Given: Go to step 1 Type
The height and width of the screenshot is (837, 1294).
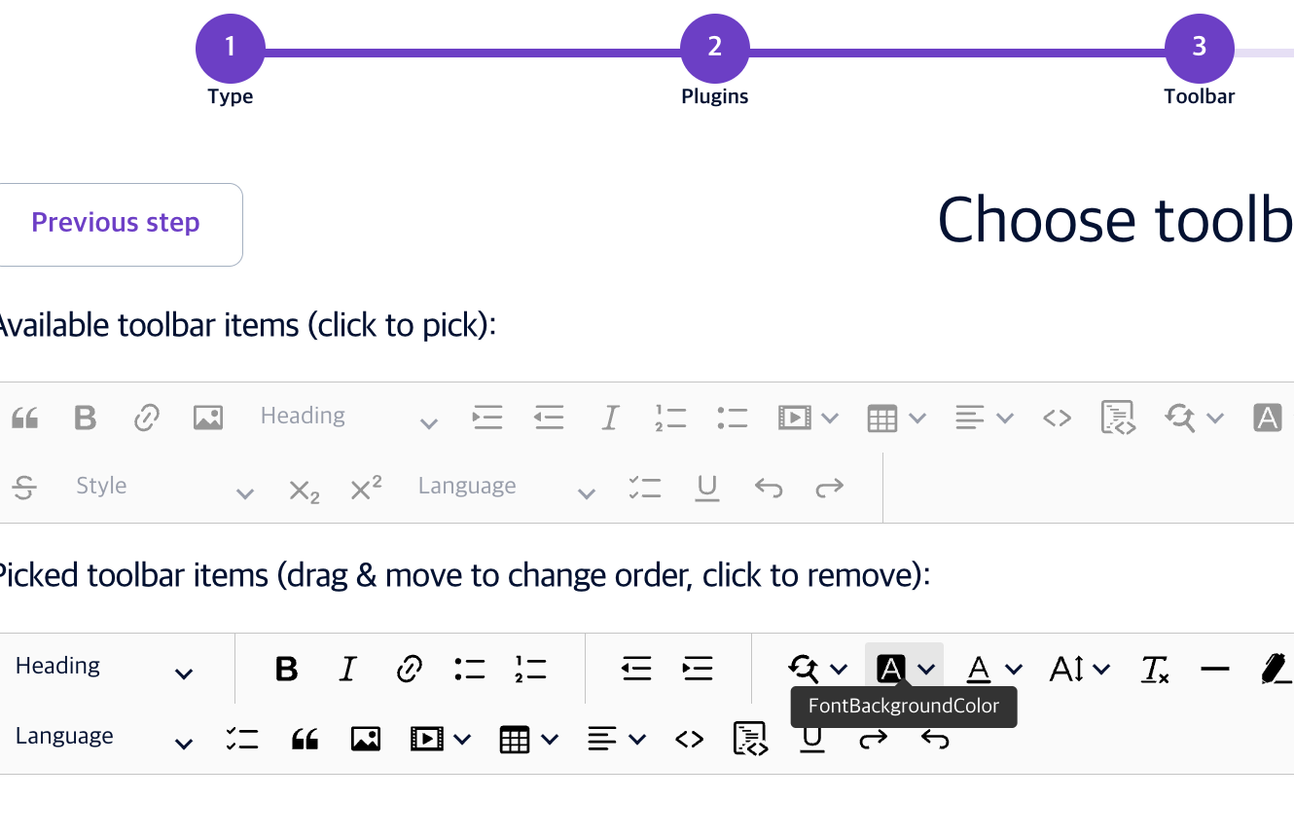Looking at the screenshot, I should tap(231, 49).
